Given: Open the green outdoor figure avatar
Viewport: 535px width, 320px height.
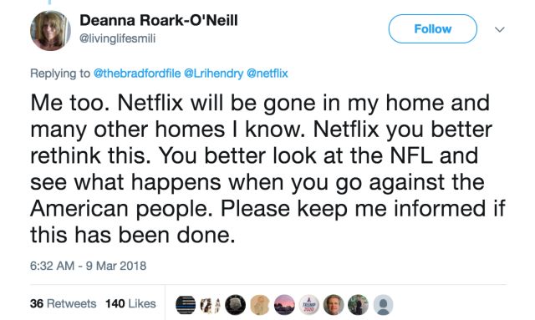Looking at the screenshot, I should tap(359, 305).
